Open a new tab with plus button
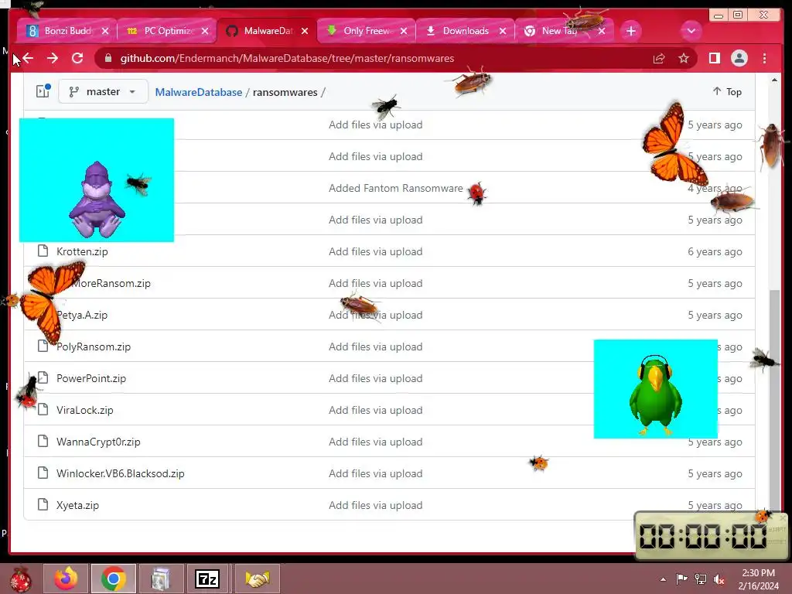792x594 pixels. click(630, 31)
